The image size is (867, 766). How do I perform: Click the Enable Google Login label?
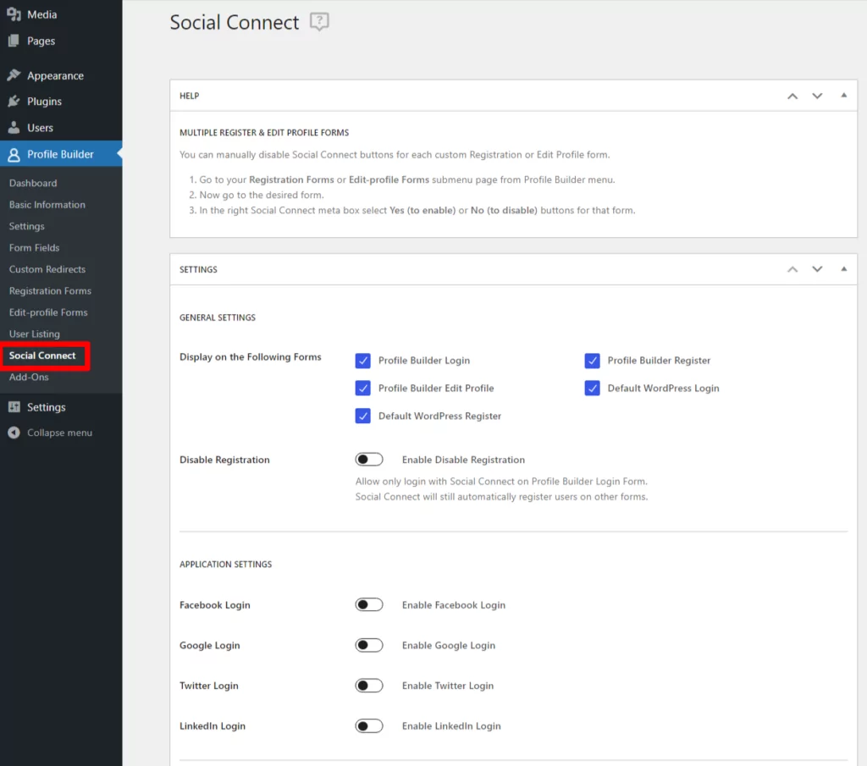click(x=449, y=645)
